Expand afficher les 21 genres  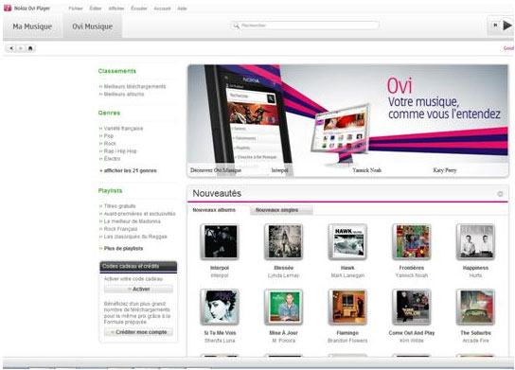[x=130, y=170]
